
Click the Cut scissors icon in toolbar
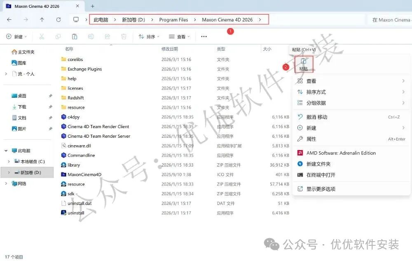coord(42,37)
